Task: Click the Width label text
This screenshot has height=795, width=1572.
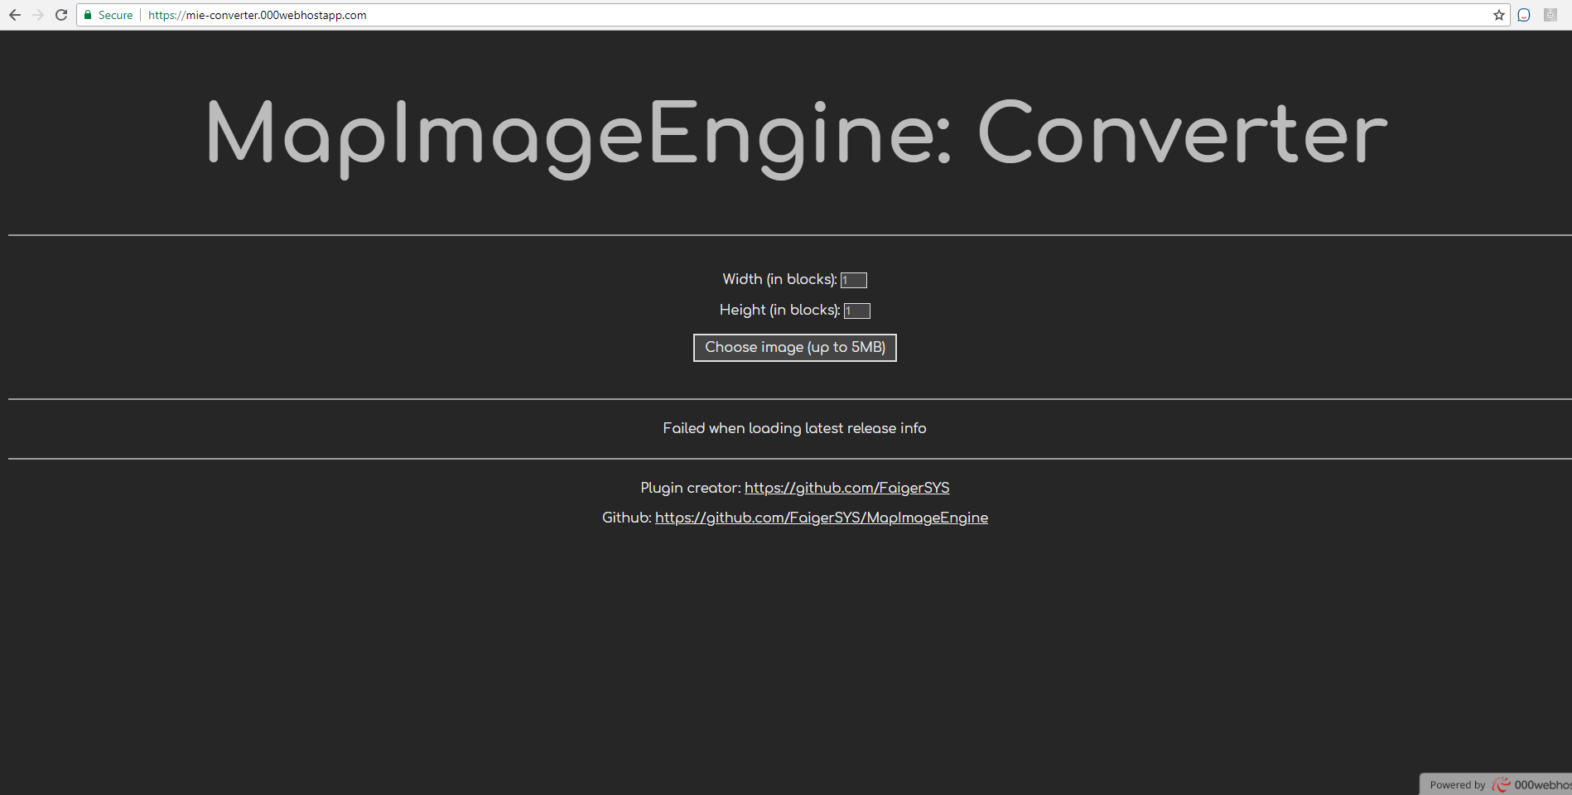Action: point(779,279)
